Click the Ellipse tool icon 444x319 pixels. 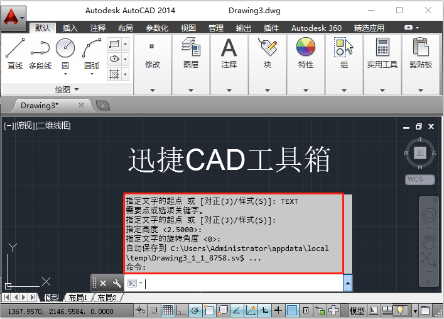pyautogui.click(x=114, y=59)
